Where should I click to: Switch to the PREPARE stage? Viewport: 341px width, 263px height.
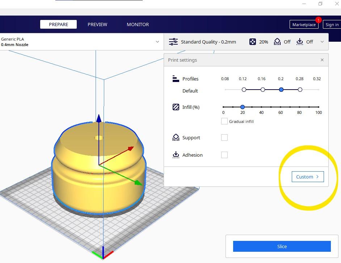[58, 24]
